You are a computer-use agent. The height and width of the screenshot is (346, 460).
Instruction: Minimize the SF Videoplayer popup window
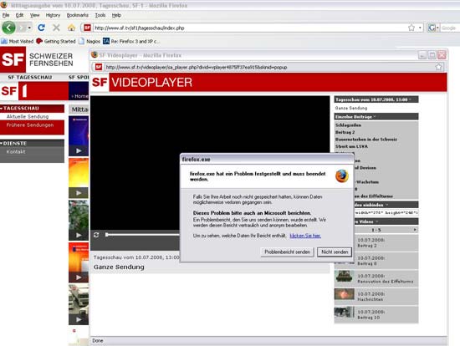coord(422,55)
